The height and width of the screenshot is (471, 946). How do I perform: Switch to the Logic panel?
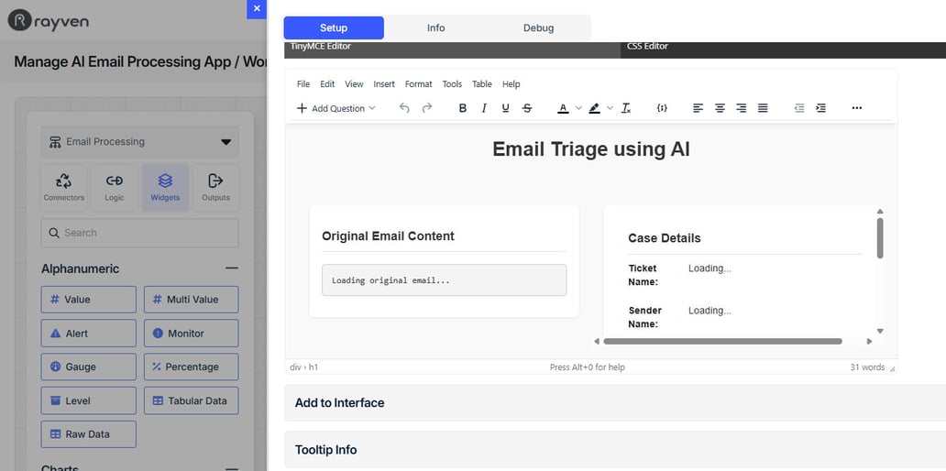pyautogui.click(x=115, y=187)
